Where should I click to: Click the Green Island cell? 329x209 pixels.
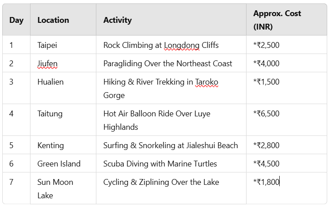click(x=63, y=163)
